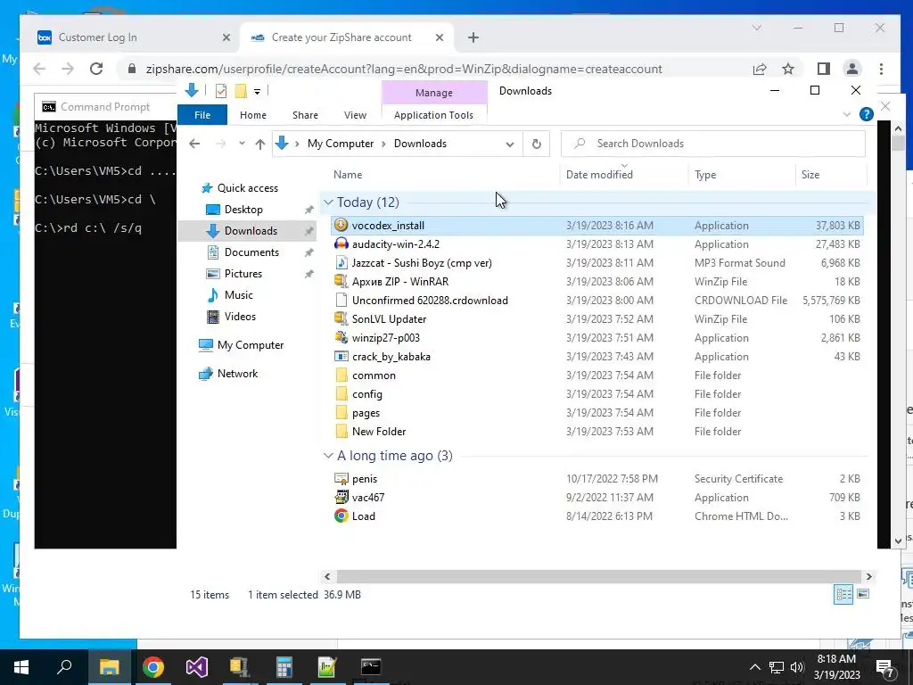Viewport: 913px width, 685px height.
Task: Open Documents in navigation pane
Action: pyautogui.click(x=251, y=252)
